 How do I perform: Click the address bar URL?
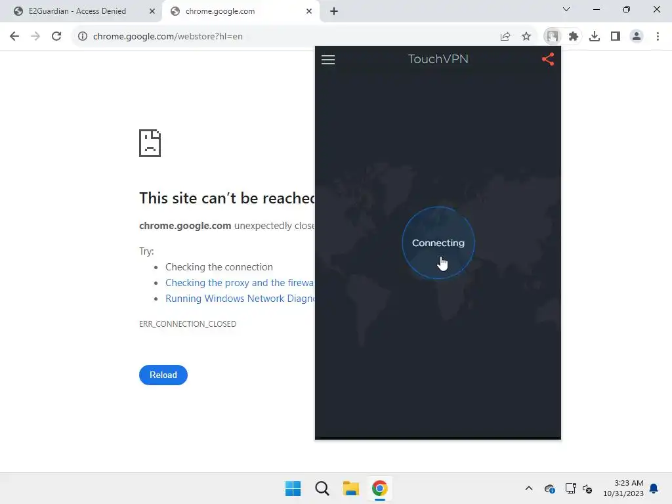pyautogui.click(x=168, y=37)
